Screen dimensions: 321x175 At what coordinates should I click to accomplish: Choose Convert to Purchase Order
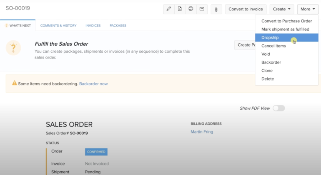coord(286,21)
